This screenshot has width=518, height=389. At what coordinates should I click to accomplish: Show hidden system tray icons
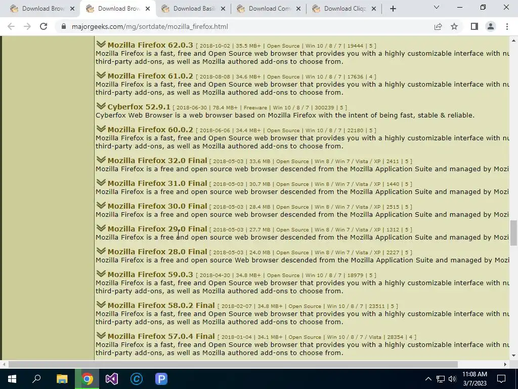point(428,379)
